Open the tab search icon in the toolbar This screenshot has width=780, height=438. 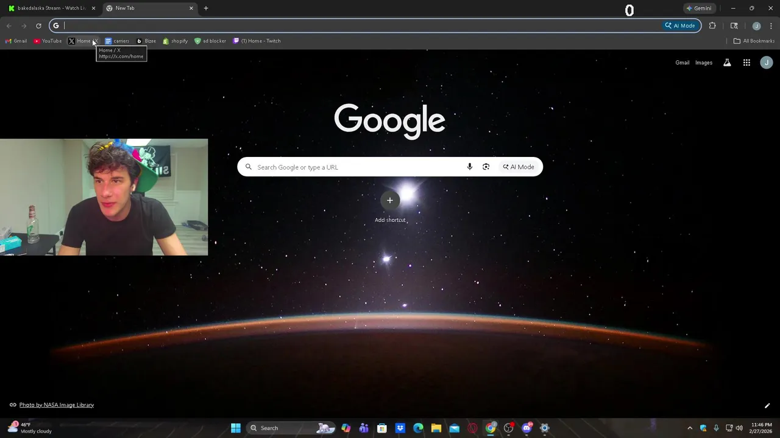[734, 26]
